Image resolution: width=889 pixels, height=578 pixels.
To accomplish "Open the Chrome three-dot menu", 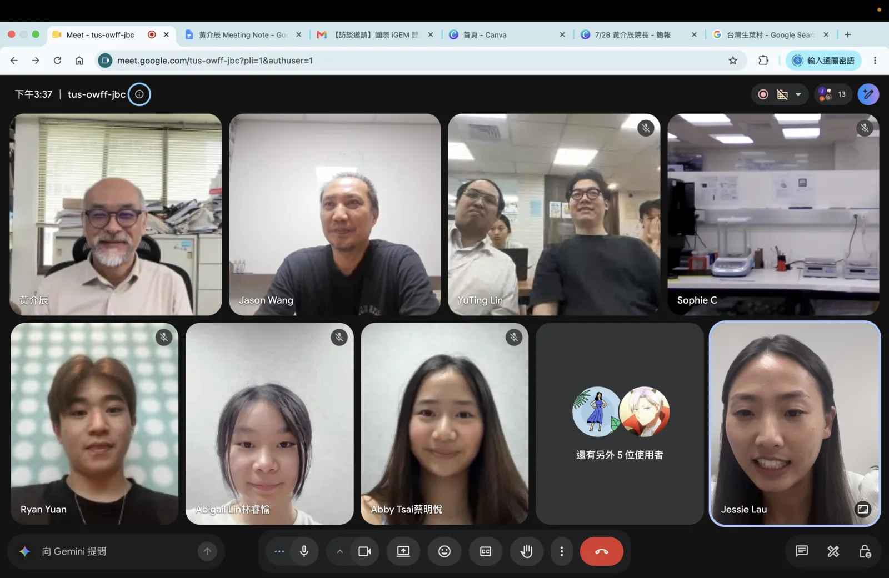I will pyautogui.click(x=875, y=61).
